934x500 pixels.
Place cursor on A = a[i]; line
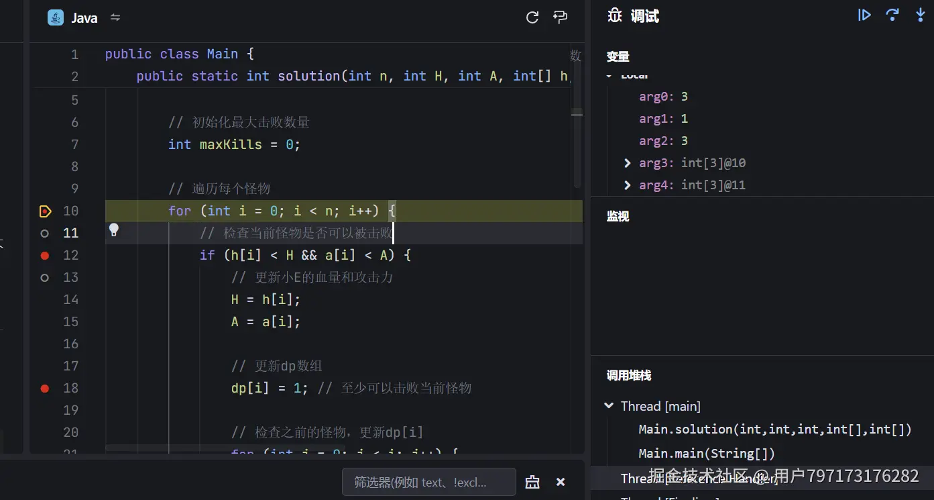click(x=266, y=322)
